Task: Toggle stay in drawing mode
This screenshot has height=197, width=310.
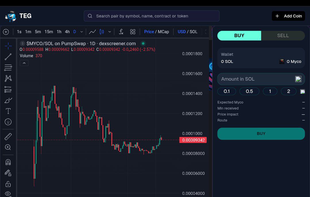Action: [8, 173]
